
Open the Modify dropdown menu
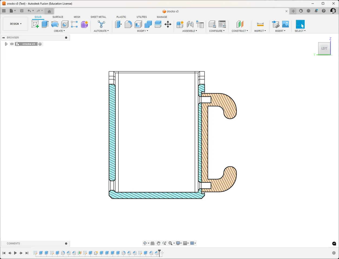(143, 31)
